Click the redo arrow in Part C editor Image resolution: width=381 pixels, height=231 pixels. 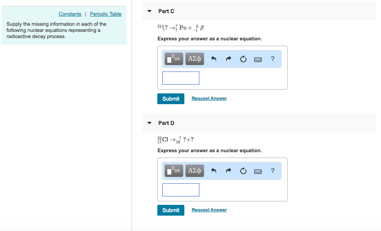pyautogui.click(x=228, y=58)
